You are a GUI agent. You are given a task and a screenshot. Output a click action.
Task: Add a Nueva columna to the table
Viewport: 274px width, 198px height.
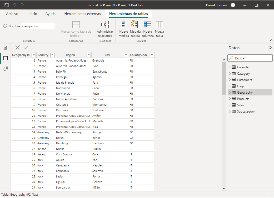click(x=147, y=25)
